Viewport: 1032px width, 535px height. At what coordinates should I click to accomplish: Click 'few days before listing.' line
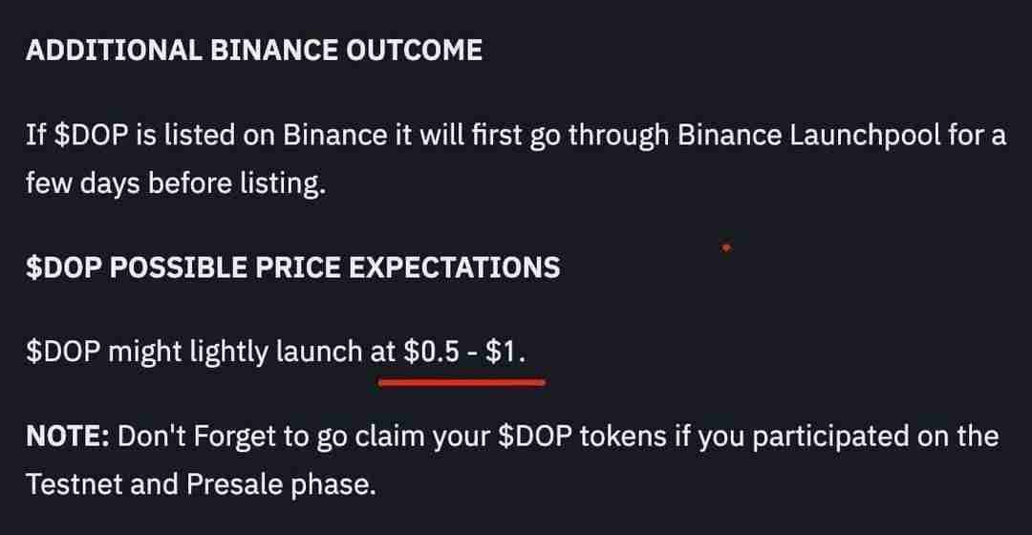pos(176,183)
